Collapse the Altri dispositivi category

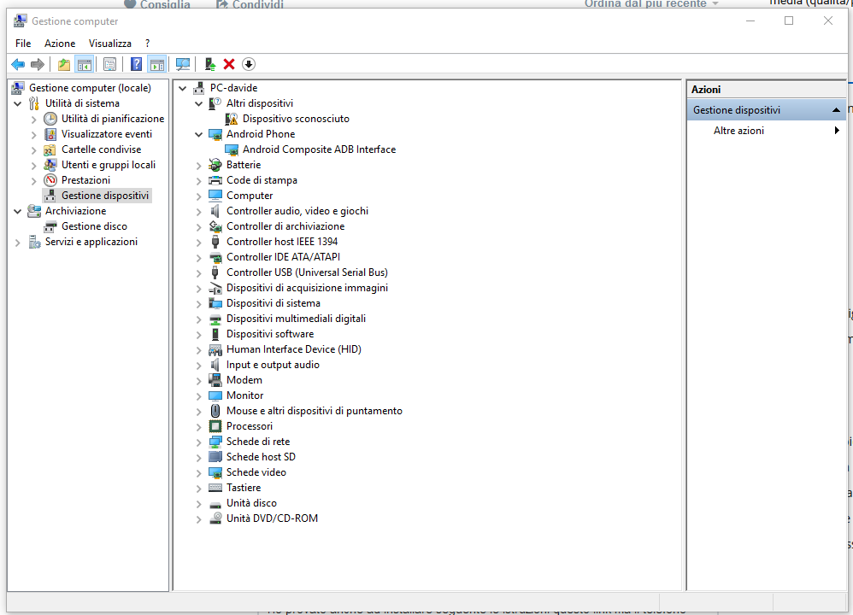pos(199,103)
